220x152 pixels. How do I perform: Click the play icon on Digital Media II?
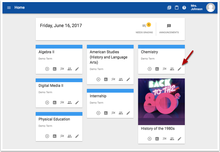coord(47,102)
